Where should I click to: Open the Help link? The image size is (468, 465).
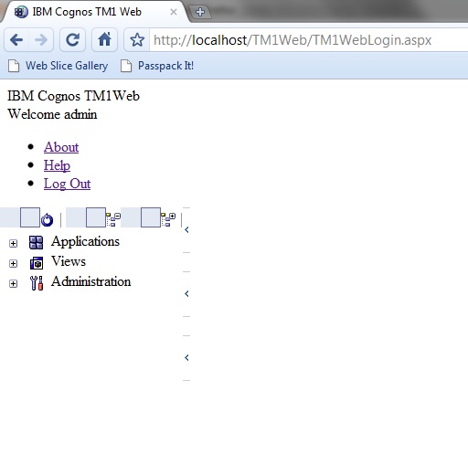pos(57,165)
